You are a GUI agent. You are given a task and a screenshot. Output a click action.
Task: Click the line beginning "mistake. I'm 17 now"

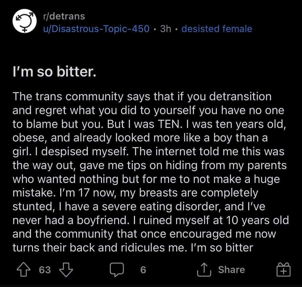(135, 193)
